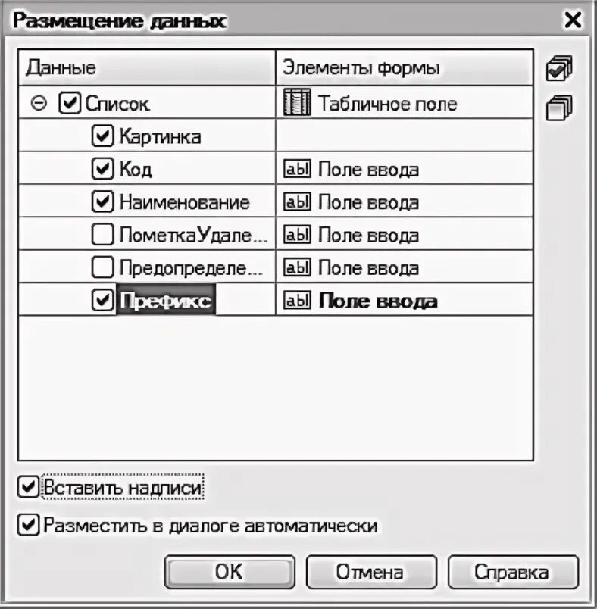Open help via Справка button
597x609 pixels.
[x=513, y=572]
